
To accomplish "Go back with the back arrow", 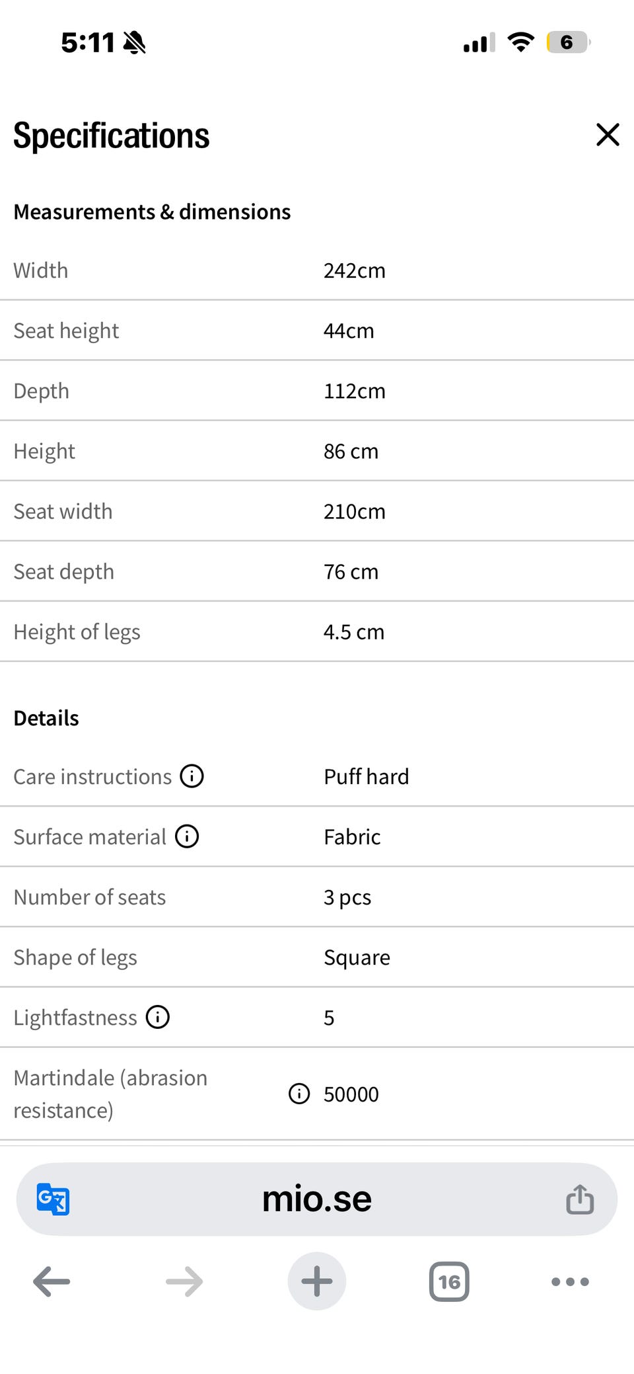I will [x=52, y=1281].
